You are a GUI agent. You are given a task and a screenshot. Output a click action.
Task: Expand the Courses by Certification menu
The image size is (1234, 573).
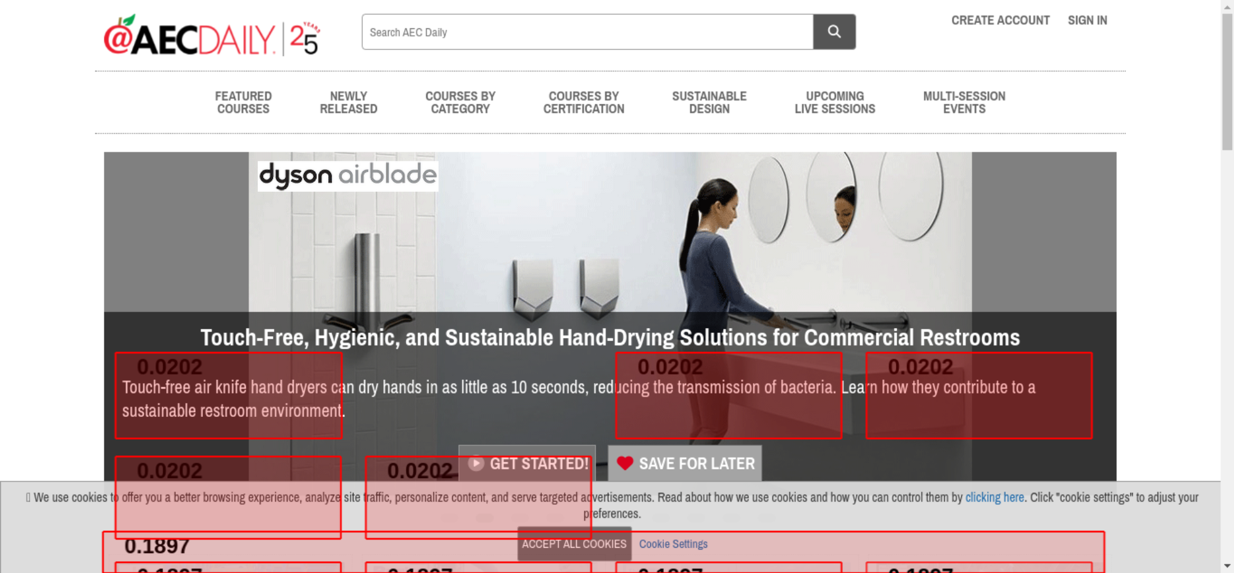[x=584, y=102]
